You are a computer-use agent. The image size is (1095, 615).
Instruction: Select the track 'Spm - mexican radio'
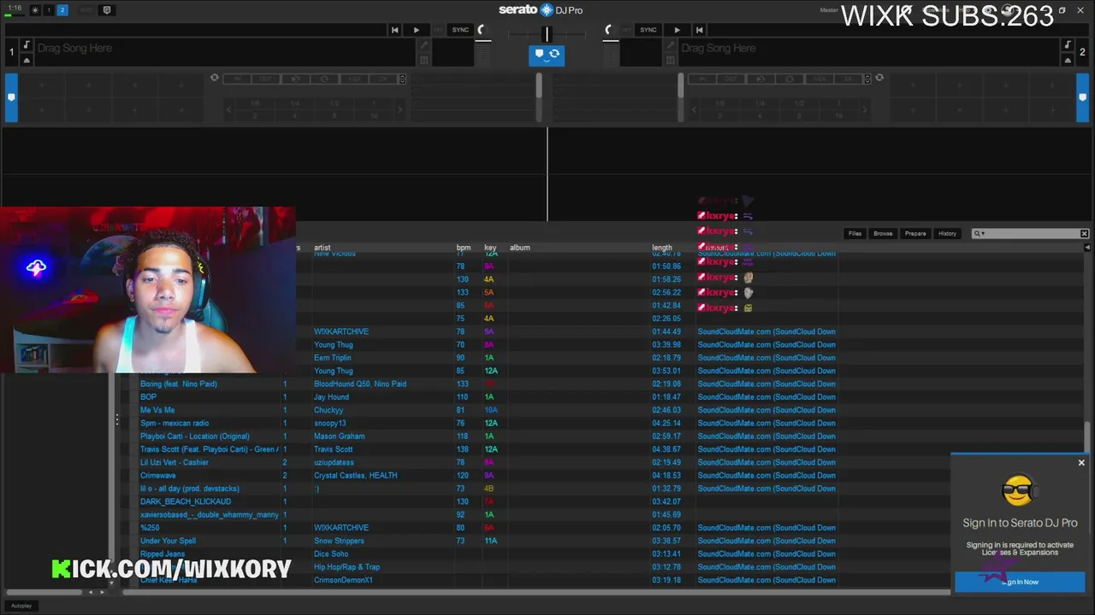tap(175, 423)
